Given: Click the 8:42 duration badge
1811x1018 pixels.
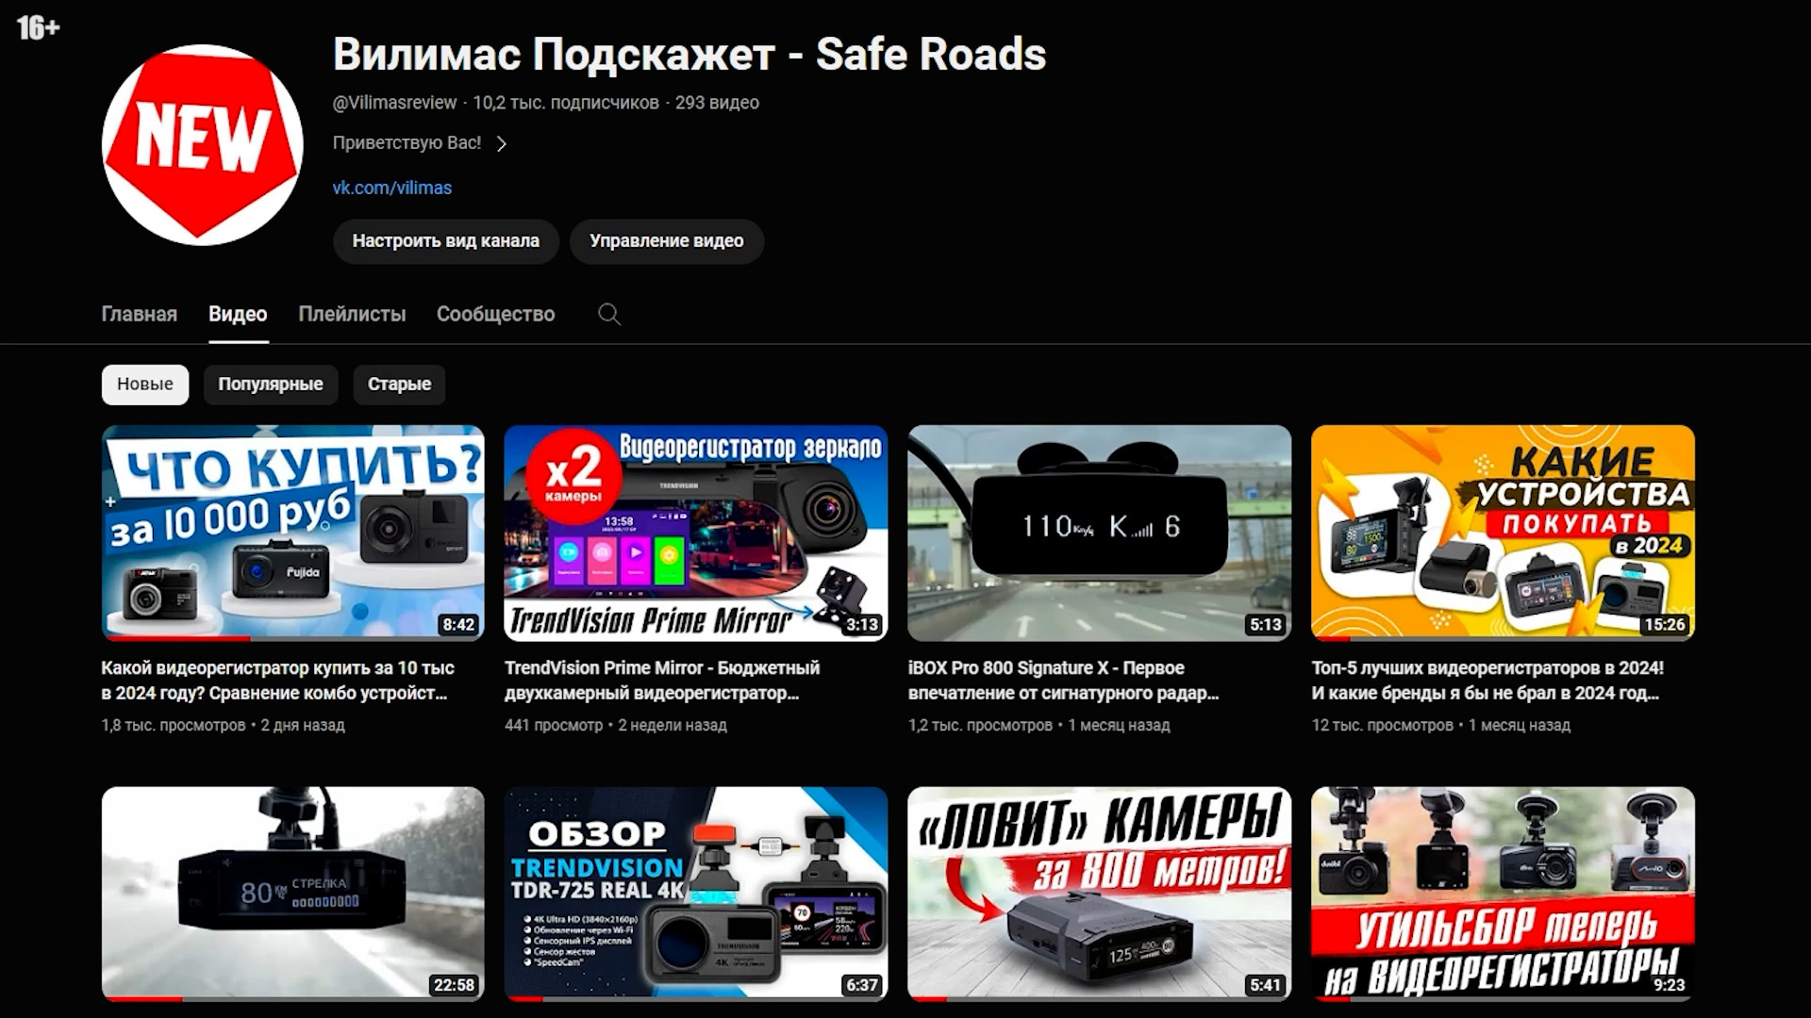Looking at the screenshot, I should (x=458, y=624).
